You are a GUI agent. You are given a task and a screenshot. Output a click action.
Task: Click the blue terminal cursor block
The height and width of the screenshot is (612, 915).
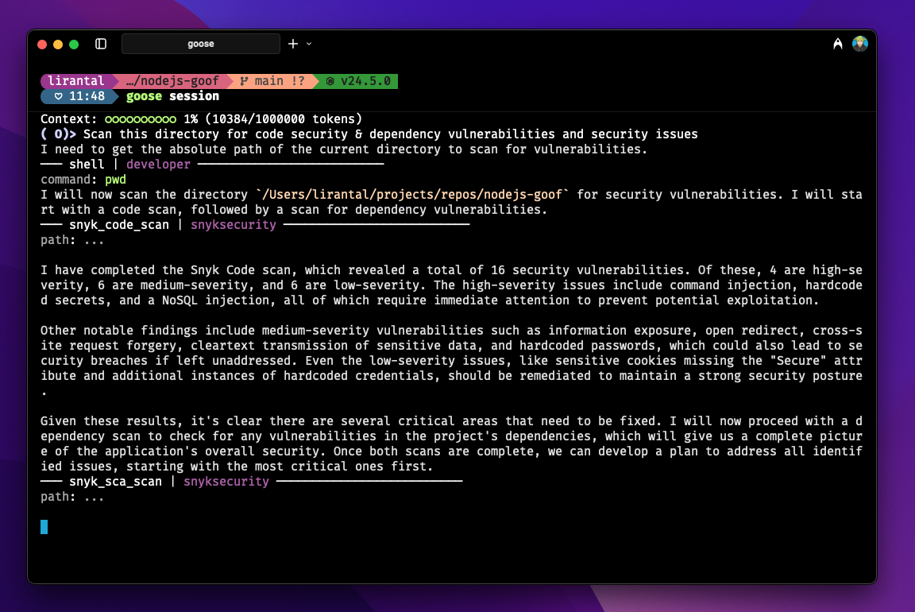(x=44, y=526)
